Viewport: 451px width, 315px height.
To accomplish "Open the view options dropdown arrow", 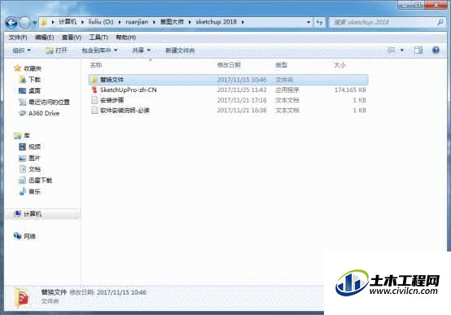I will [x=402, y=50].
